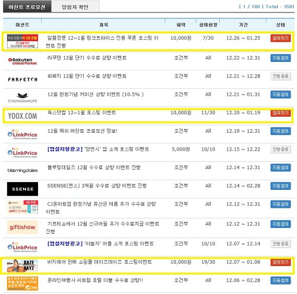Open 12월 해외 머천트 프로모션 정보! title
Screen dimensions: 297x294
click(x=83, y=131)
